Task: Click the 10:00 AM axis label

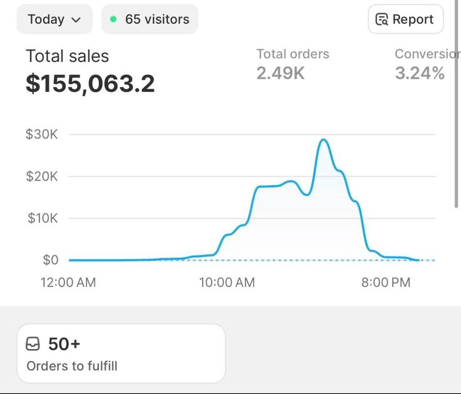Action: click(227, 283)
